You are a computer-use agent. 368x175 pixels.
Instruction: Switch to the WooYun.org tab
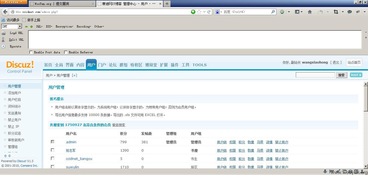coord(62,4)
